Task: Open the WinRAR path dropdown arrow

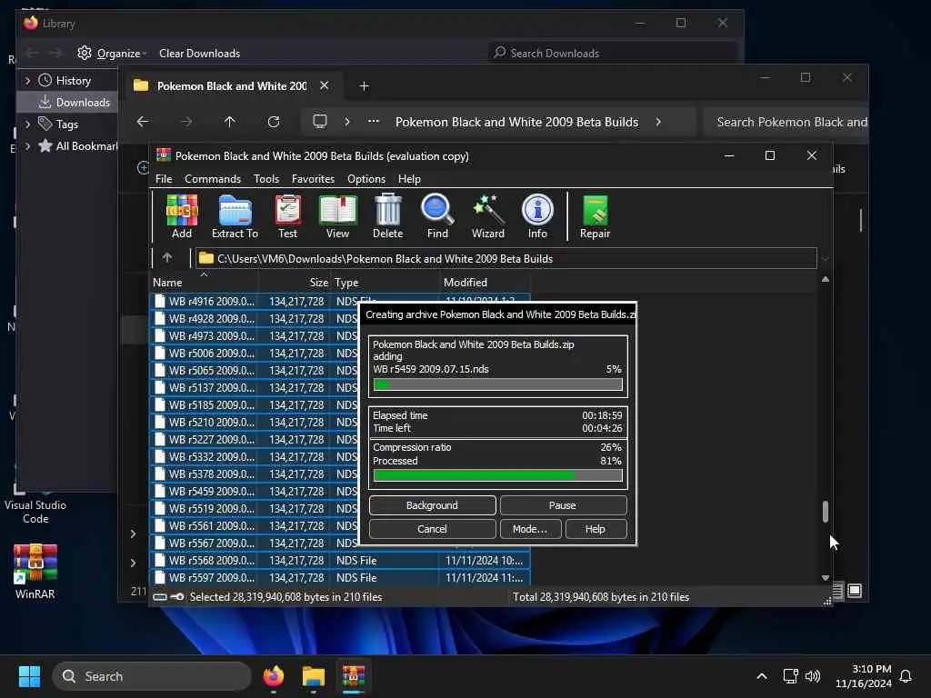Action: coord(824,259)
